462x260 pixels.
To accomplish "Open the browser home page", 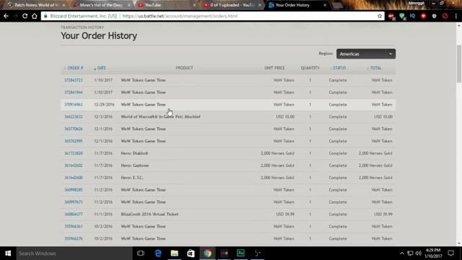I will click(35, 16).
